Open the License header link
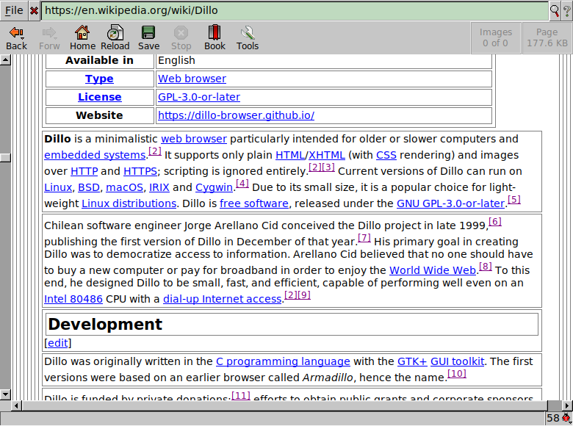 coord(99,97)
